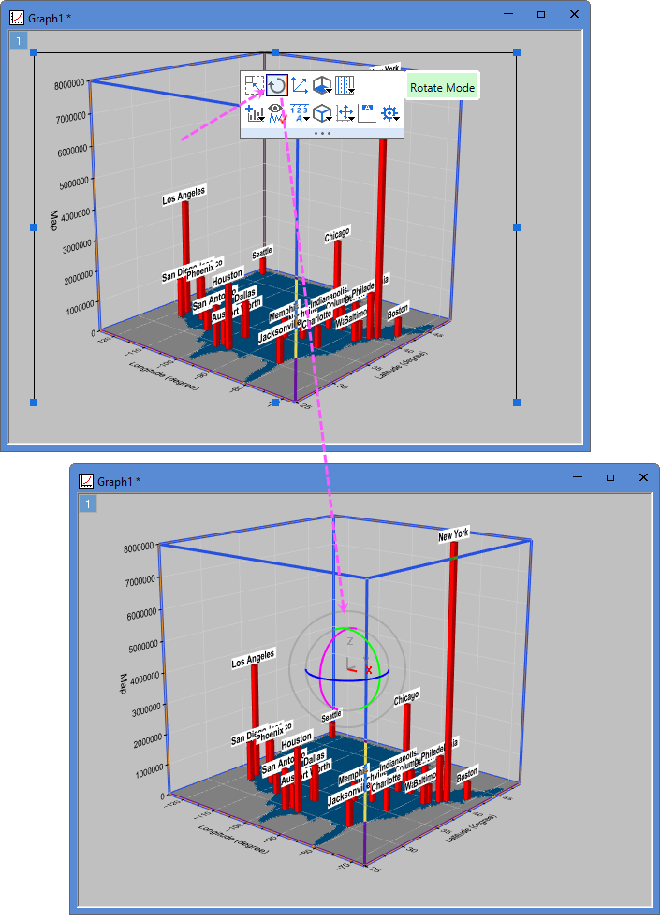Click the graph icon in lower Graph1 title bar
Viewport: 661px width, 920px height.
(86, 481)
